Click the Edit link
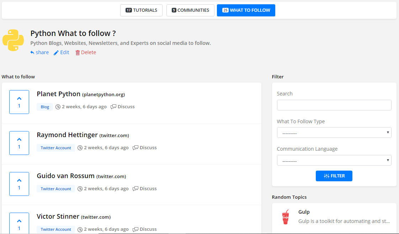 click(x=62, y=52)
